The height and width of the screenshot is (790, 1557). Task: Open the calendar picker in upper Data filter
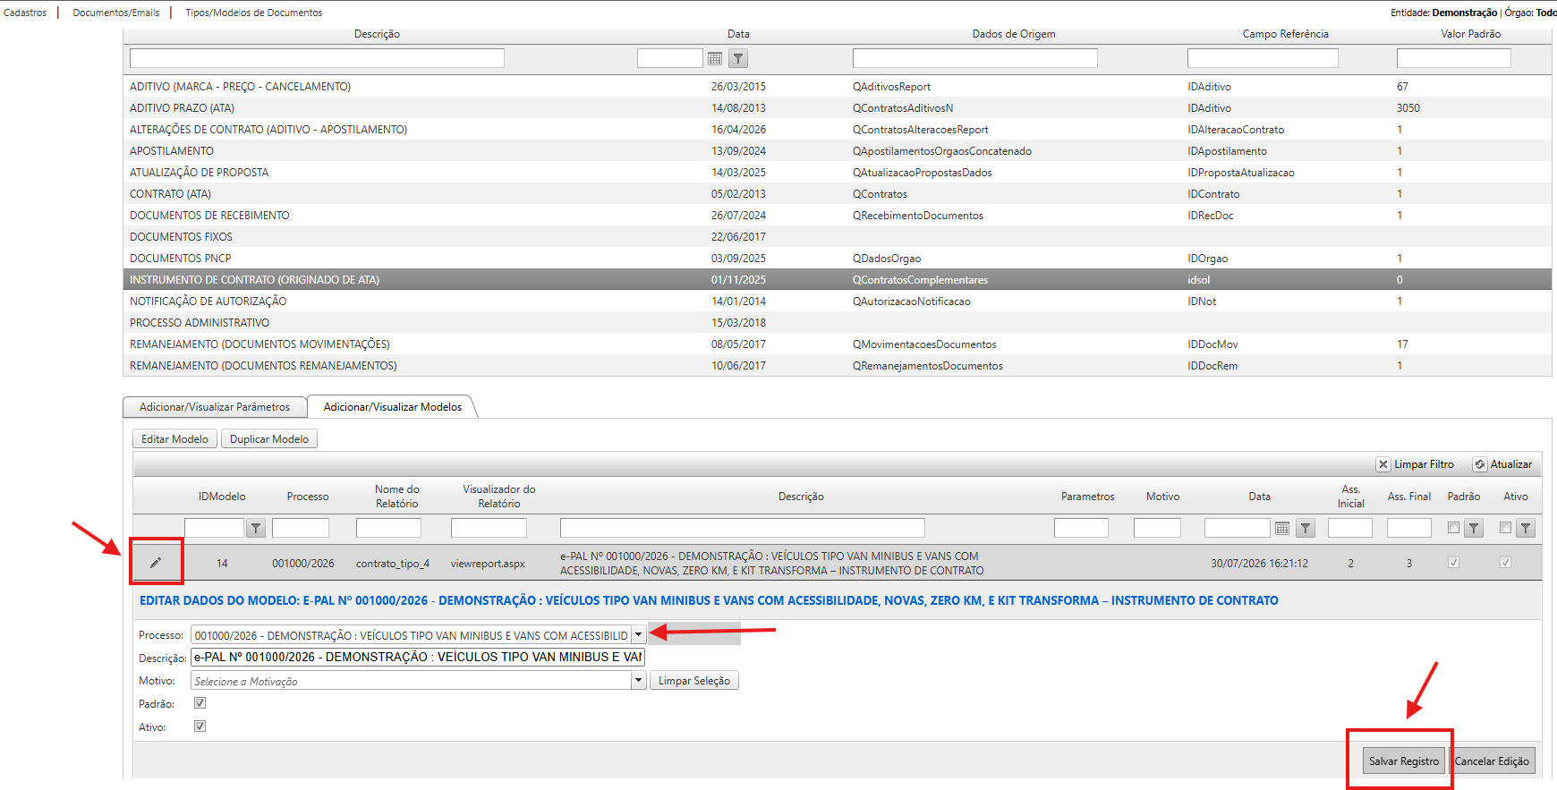(x=715, y=58)
